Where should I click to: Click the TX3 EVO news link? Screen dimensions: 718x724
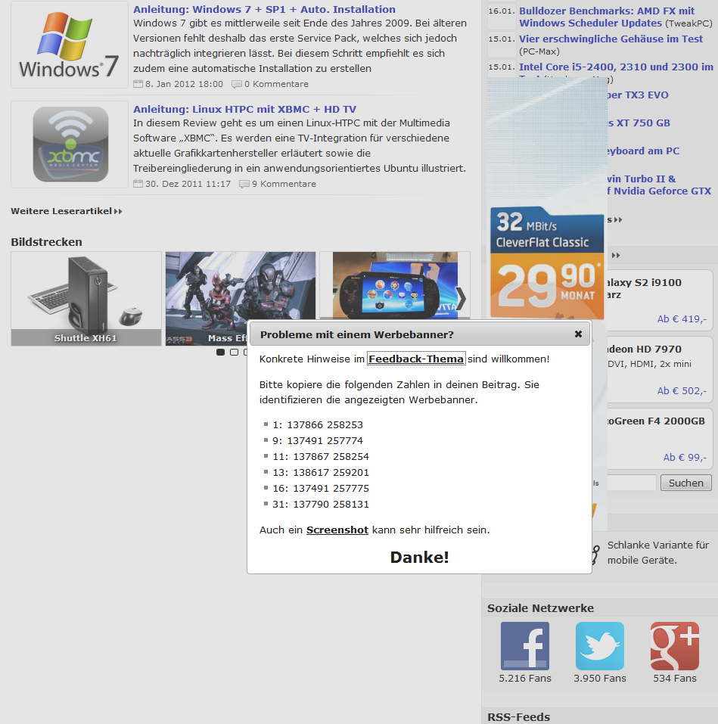pos(638,95)
